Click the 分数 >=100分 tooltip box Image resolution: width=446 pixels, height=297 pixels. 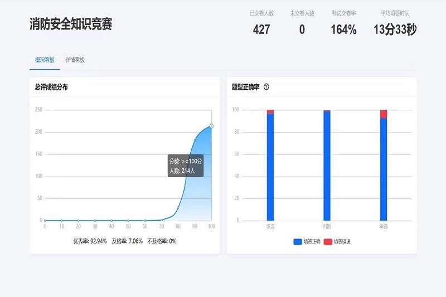(185, 165)
